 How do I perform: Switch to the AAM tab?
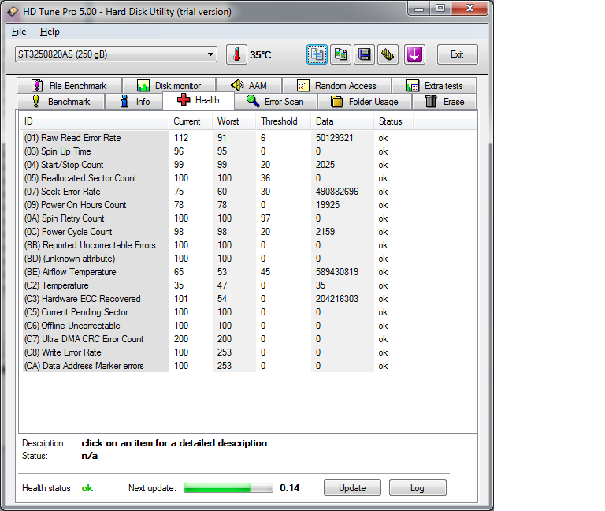[249, 85]
